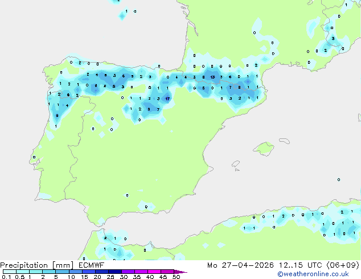Select the 5–10 mm legend color swatch

[x=62, y=272]
